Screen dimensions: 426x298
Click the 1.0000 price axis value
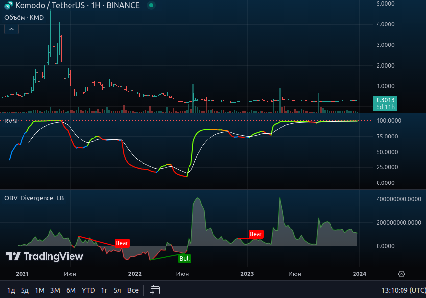click(x=385, y=86)
